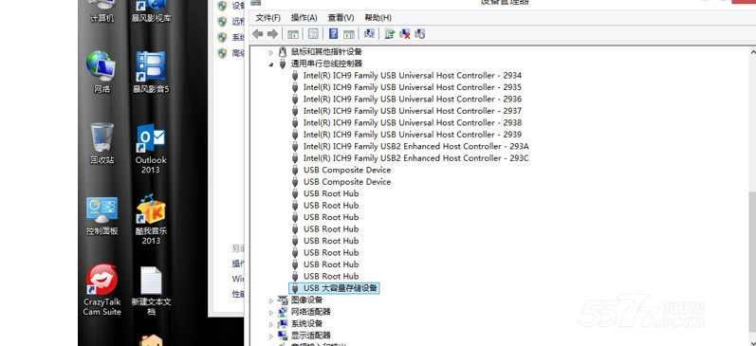
Task: Open the 查看(V) menu
Action: [x=341, y=18]
